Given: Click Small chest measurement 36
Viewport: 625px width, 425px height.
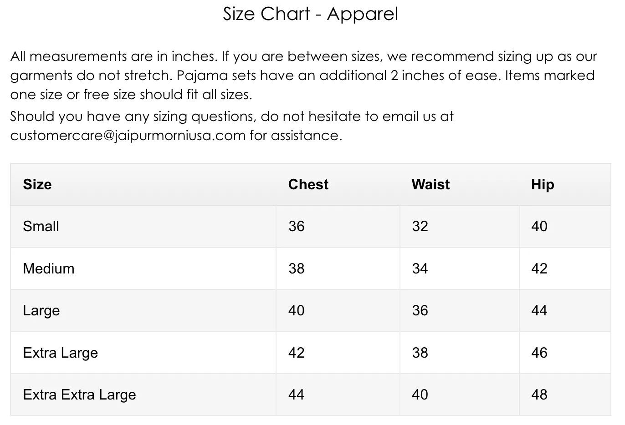Looking at the screenshot, I should (297, 226).
